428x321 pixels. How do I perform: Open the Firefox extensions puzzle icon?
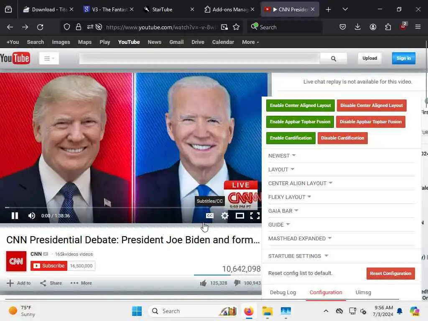(388, 27)
